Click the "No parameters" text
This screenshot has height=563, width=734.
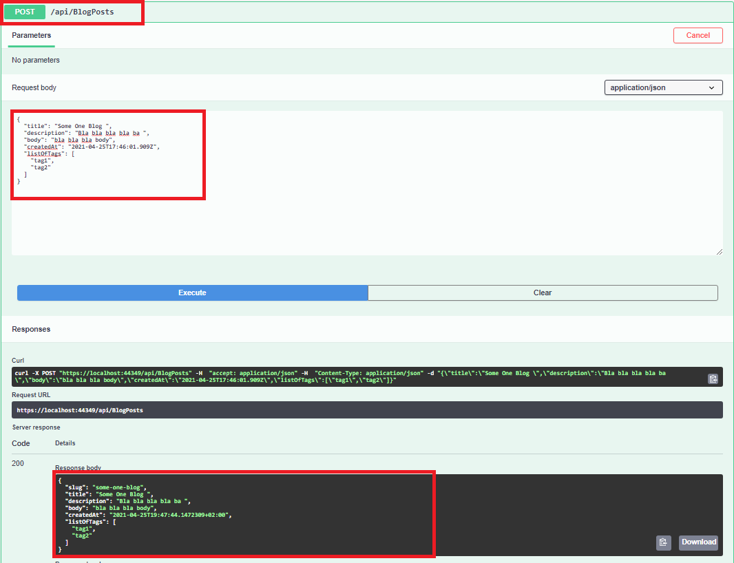point(36,60)
